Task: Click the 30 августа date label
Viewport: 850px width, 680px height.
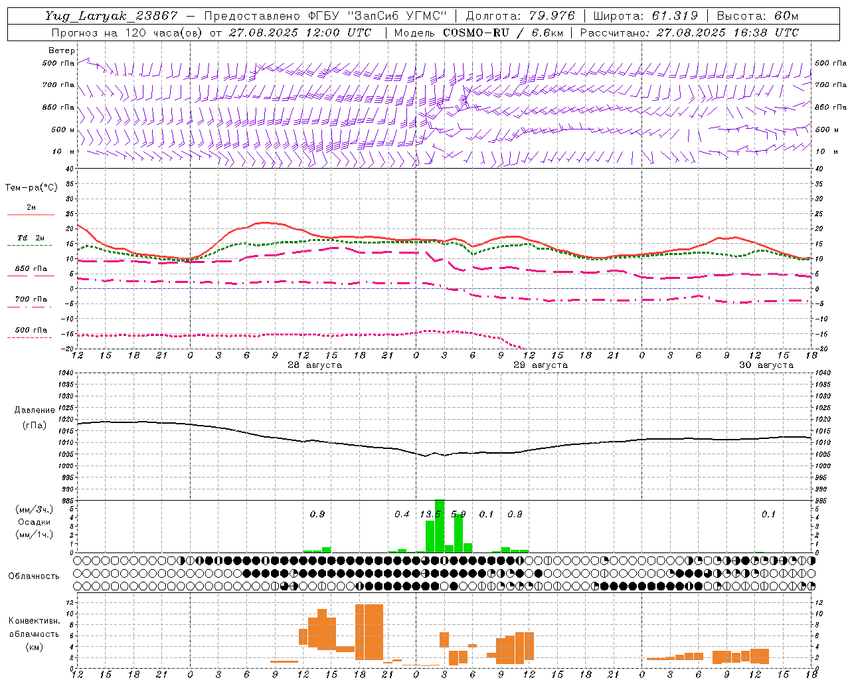Action: (x=766, y=365)
